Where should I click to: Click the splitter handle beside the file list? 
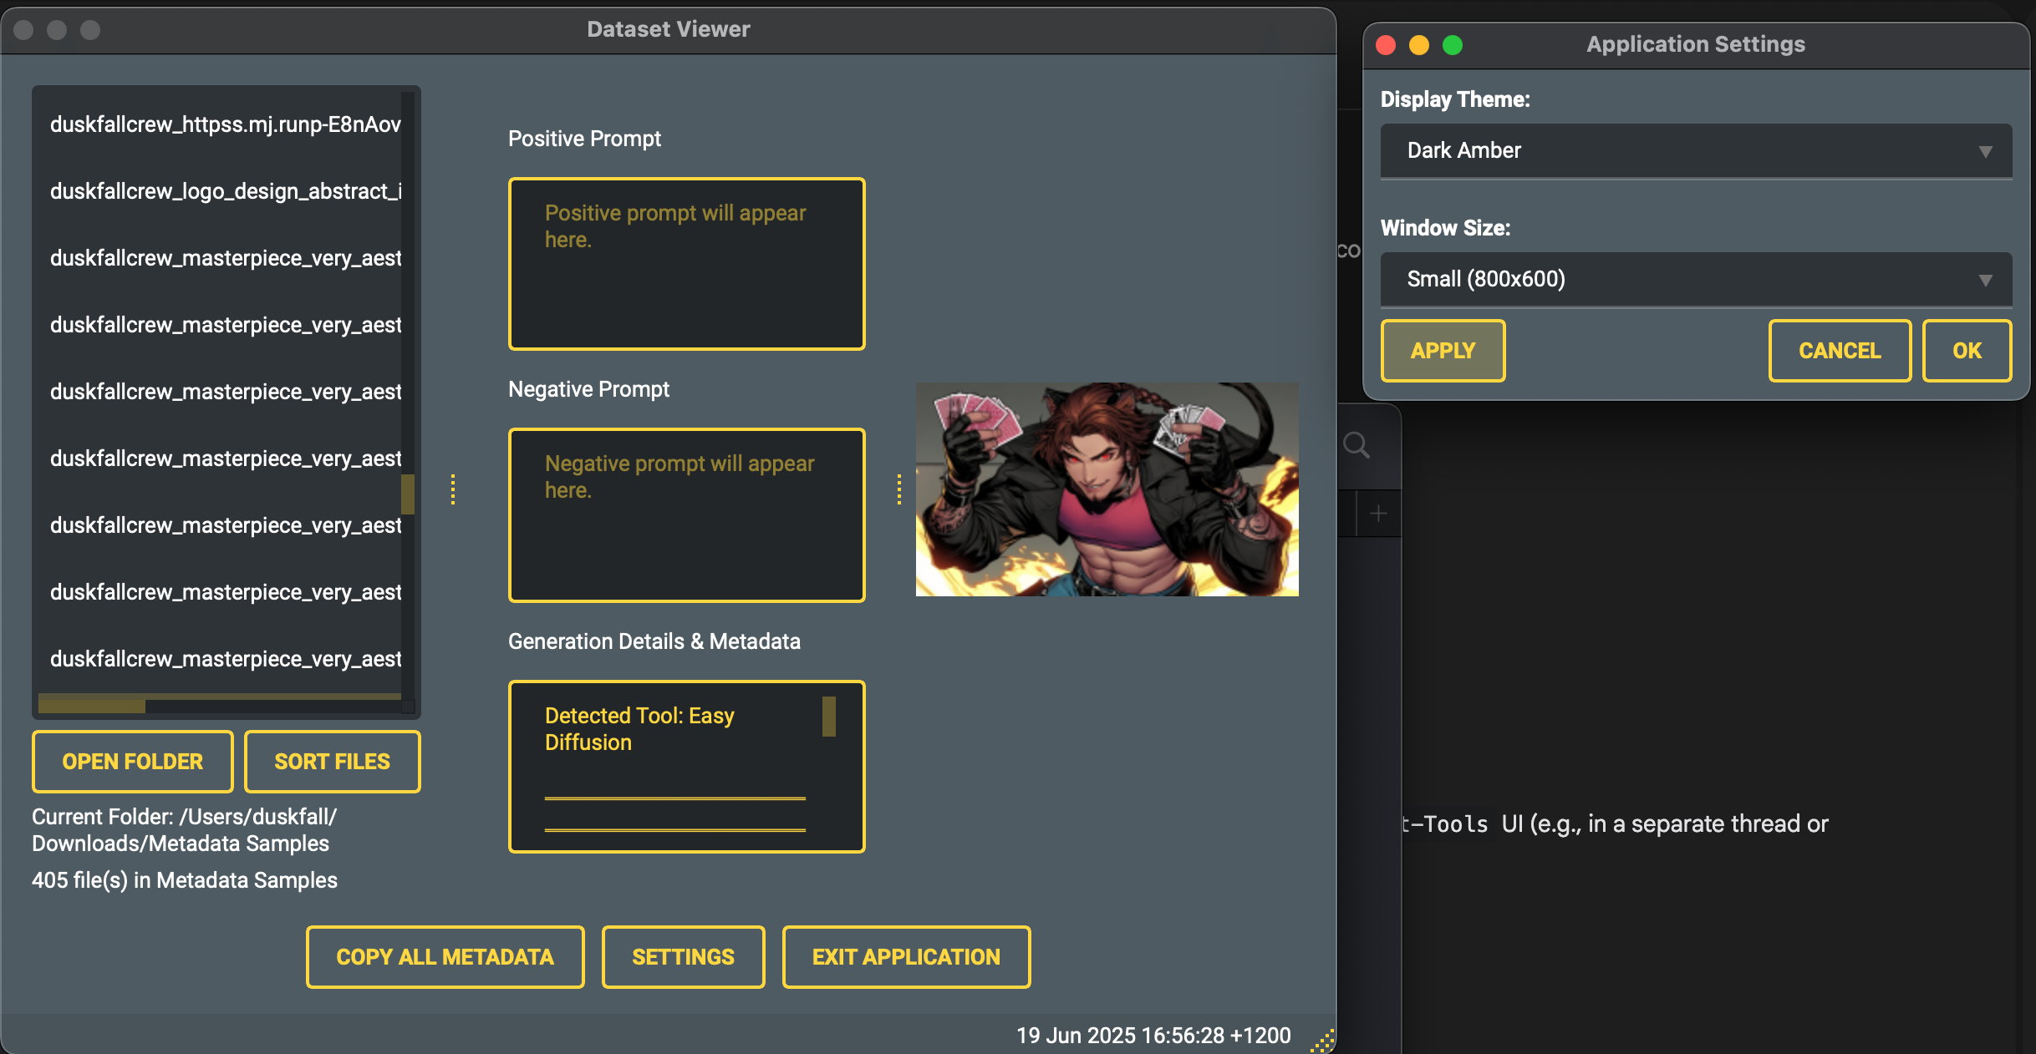[x=453, y=489]
